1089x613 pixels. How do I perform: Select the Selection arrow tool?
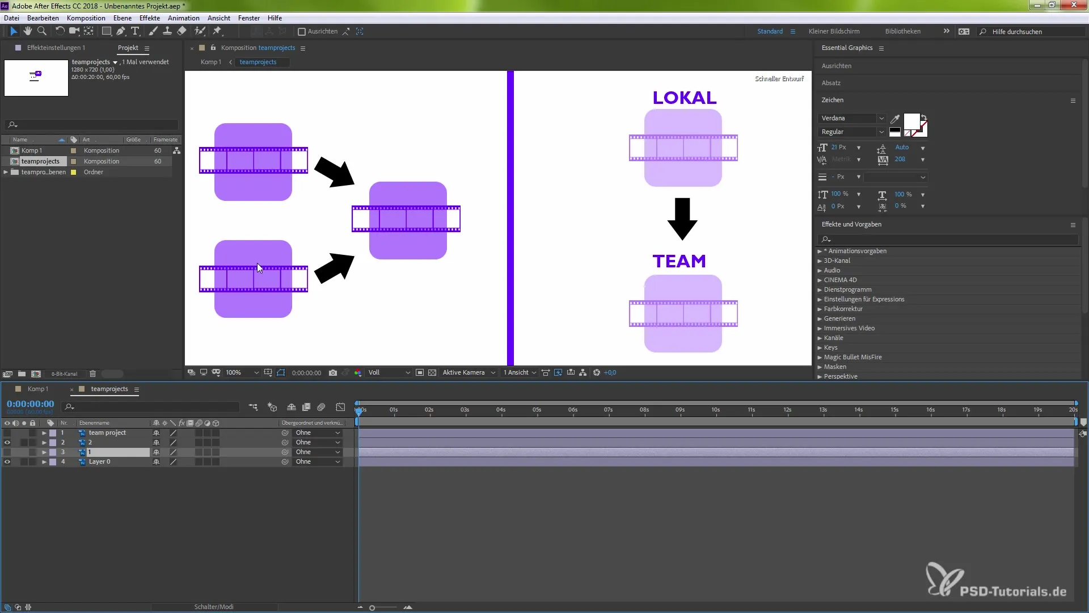point(14,31)
